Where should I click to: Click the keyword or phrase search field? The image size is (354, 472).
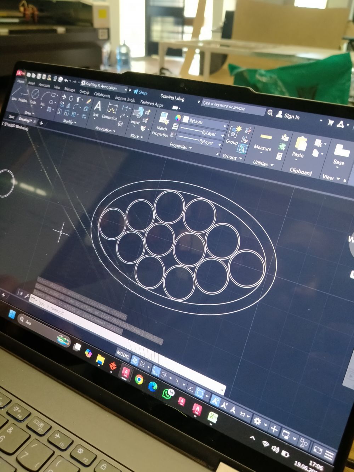(x=233, y=107)
